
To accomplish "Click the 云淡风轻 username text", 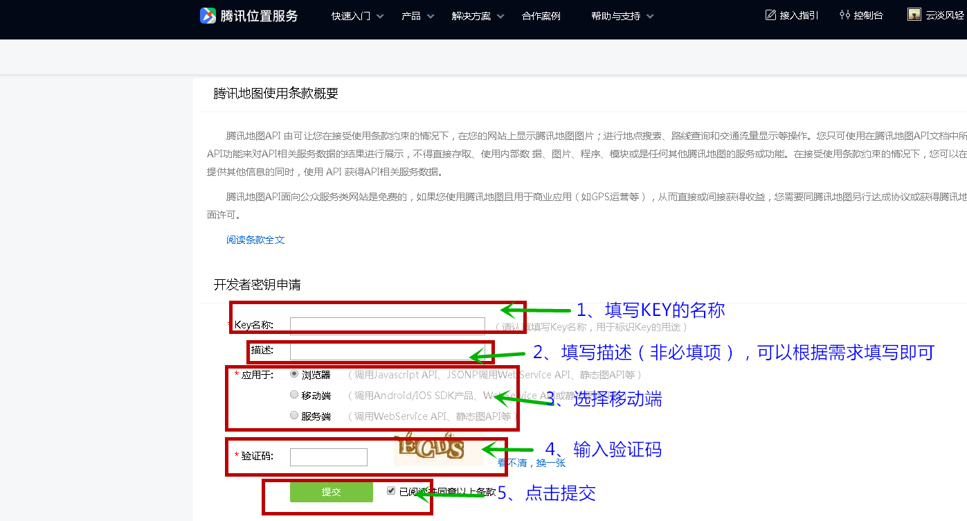I will pos(945,15).
